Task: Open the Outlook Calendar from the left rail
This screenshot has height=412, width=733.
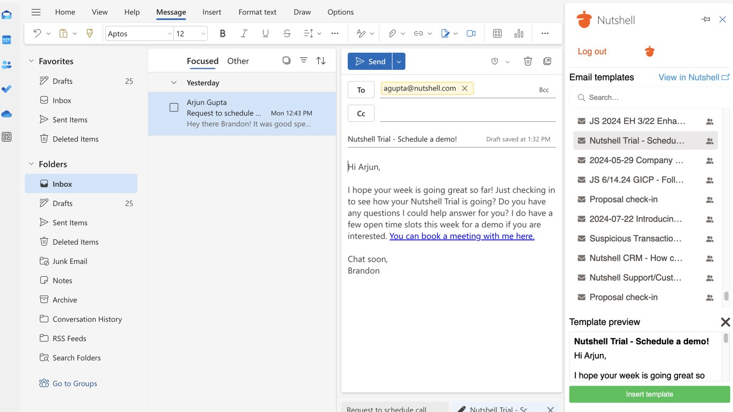Action: [6, 40]
